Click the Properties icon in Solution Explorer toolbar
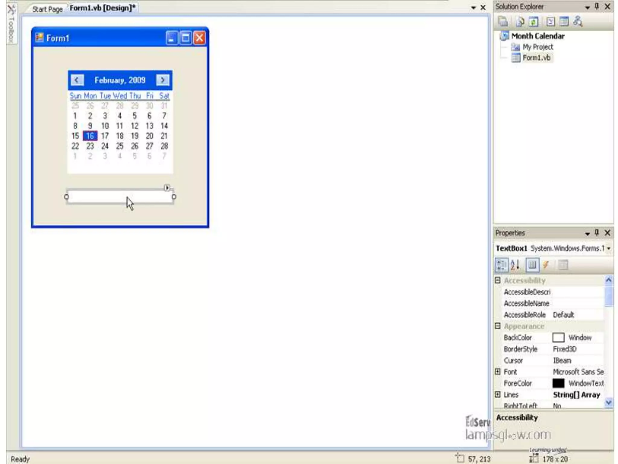This screenshot has height=464, width=618. click(503, 21)
